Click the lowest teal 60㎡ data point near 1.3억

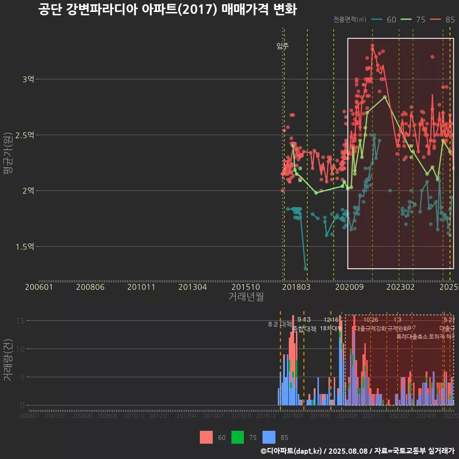pos(306,269)
